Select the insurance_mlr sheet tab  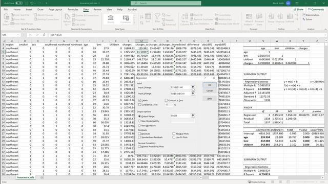point(26,177)
